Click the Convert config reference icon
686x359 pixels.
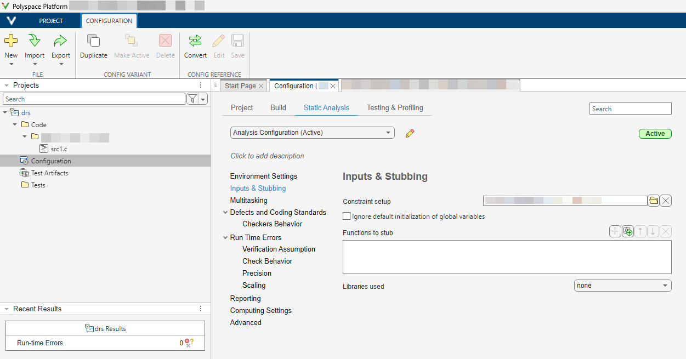pyautogui.click(x=195, y=41)
